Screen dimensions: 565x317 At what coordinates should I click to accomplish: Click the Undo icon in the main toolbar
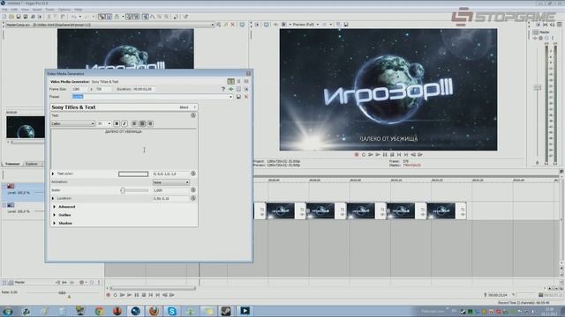click(74, 17)
